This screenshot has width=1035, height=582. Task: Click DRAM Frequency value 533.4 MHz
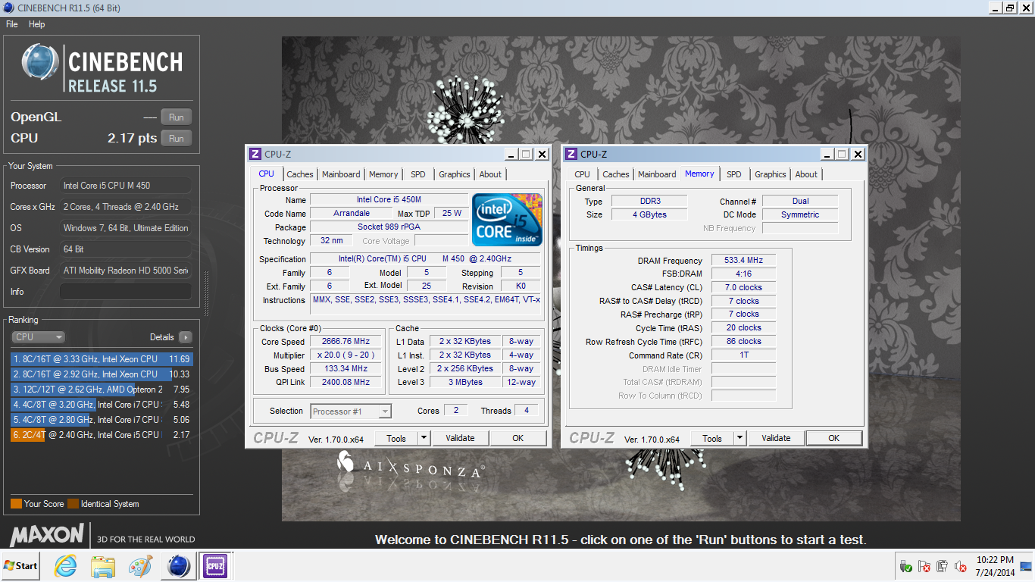(744, 260)
